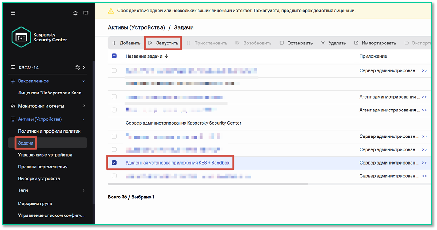Click >> in second Агент администрирования row

(x=424, y=110)
